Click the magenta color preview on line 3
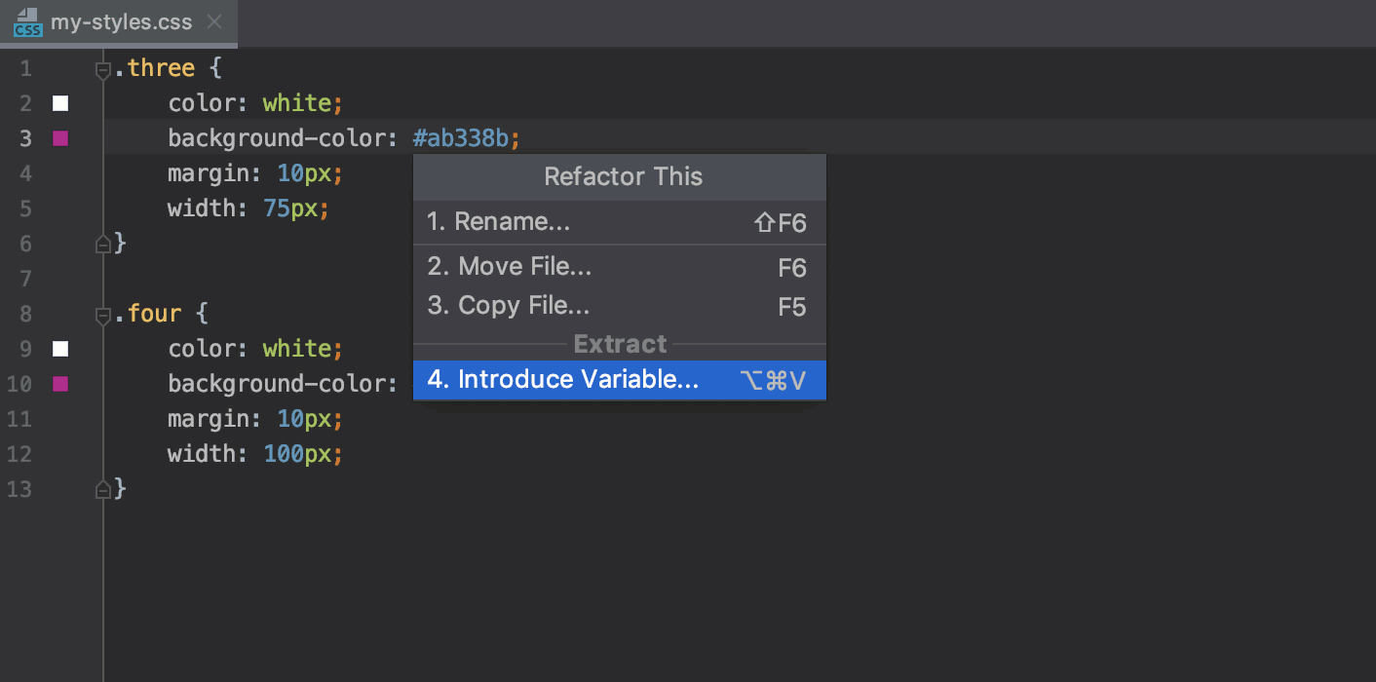The width and height of the screenshot is (1376, 682). [59, 138]
